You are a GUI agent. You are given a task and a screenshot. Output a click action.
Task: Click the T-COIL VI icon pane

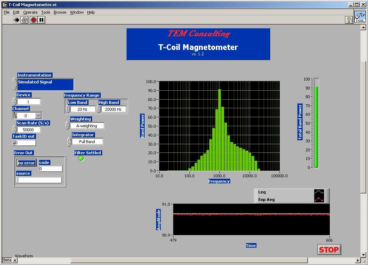coord(360,17)
